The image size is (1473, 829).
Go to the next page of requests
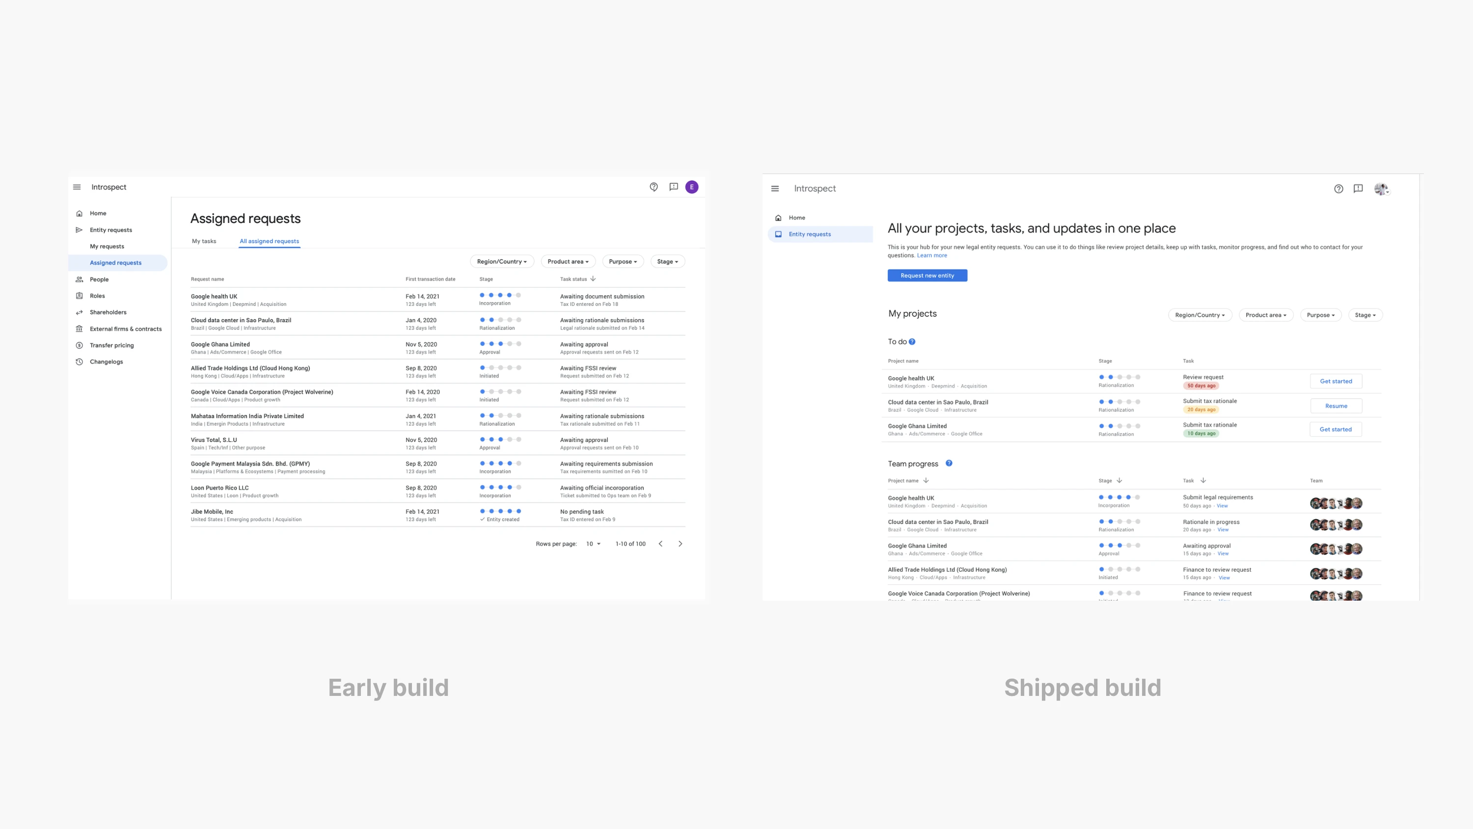pyautogui.click(x=680, y=544)
